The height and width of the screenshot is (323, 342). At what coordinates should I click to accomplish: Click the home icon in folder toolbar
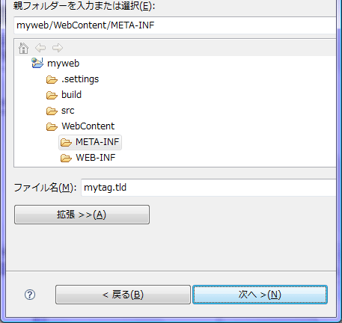click(x=23, y=48)
